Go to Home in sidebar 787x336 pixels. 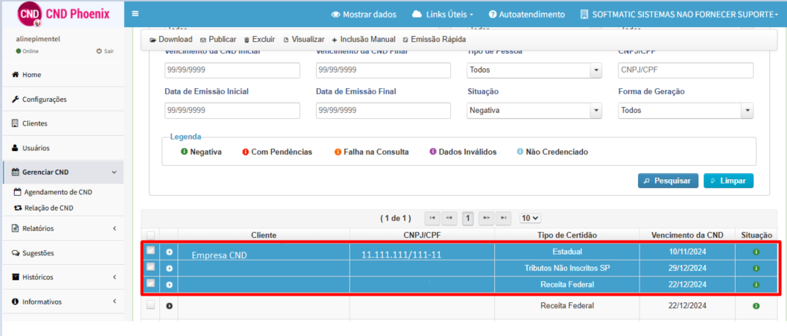(x=63, y=75)
